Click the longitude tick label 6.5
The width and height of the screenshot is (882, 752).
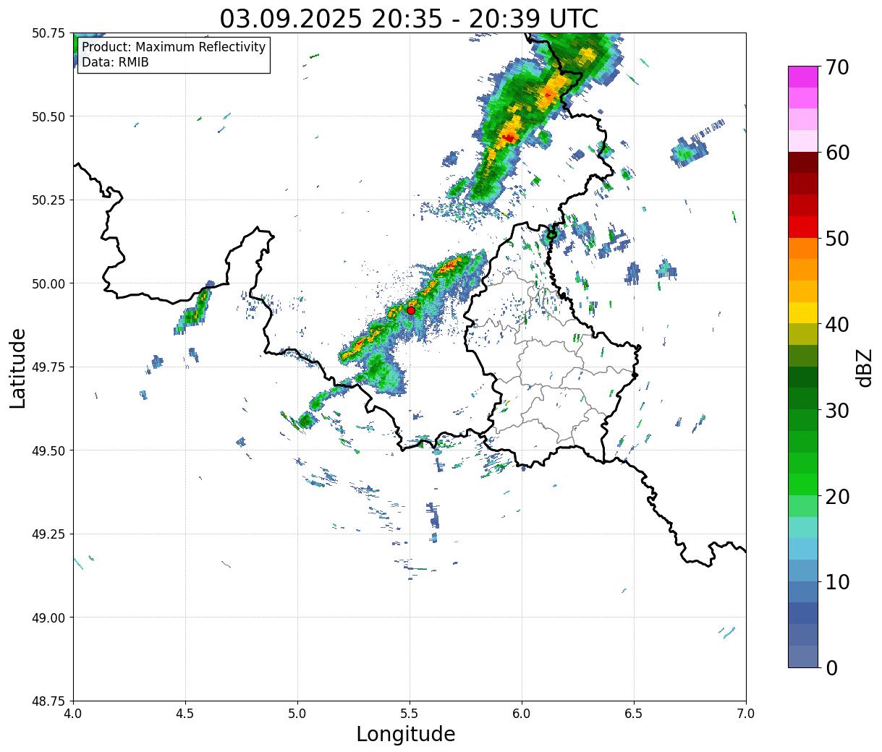pos(634,714)
